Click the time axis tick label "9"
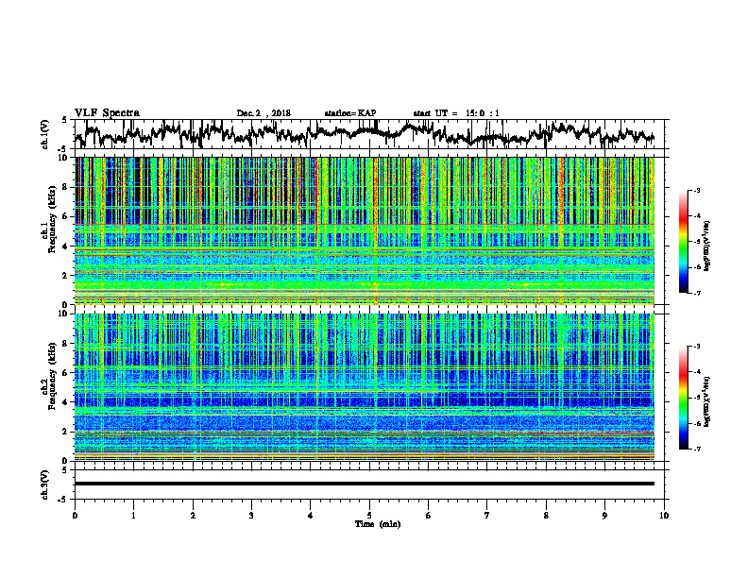748x578 pixels. tap(604, 516)
